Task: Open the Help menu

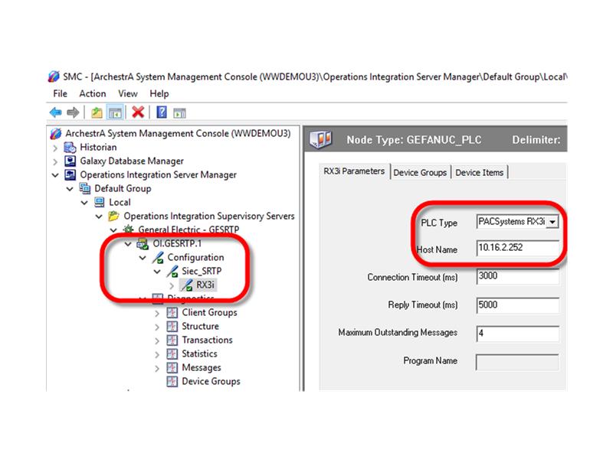Action: pyautogui.click(x=159, y=93)
